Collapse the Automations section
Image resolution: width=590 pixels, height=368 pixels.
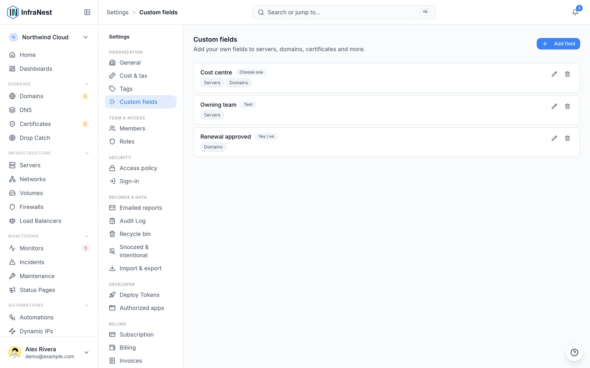87,305
